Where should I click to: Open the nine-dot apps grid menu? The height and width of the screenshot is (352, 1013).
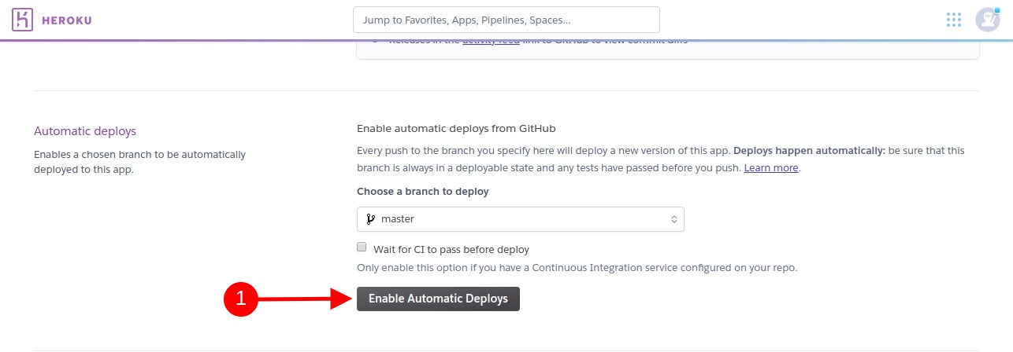(x=954, y=20)
